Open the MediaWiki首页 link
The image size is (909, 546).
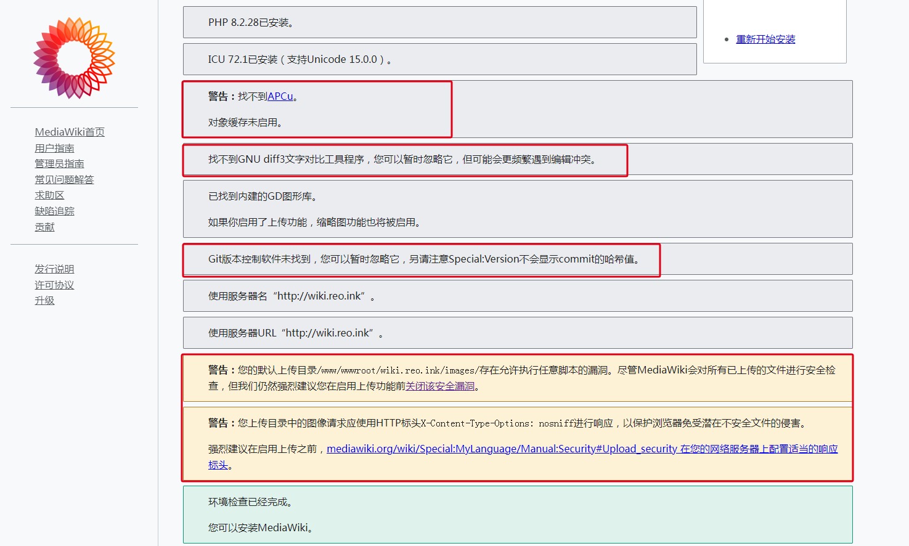[70, 131]
